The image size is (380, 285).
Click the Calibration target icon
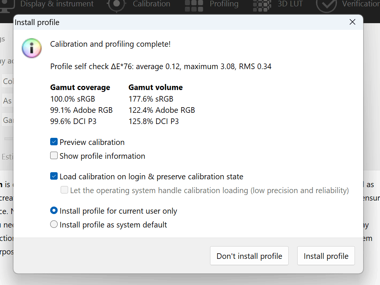116,4
